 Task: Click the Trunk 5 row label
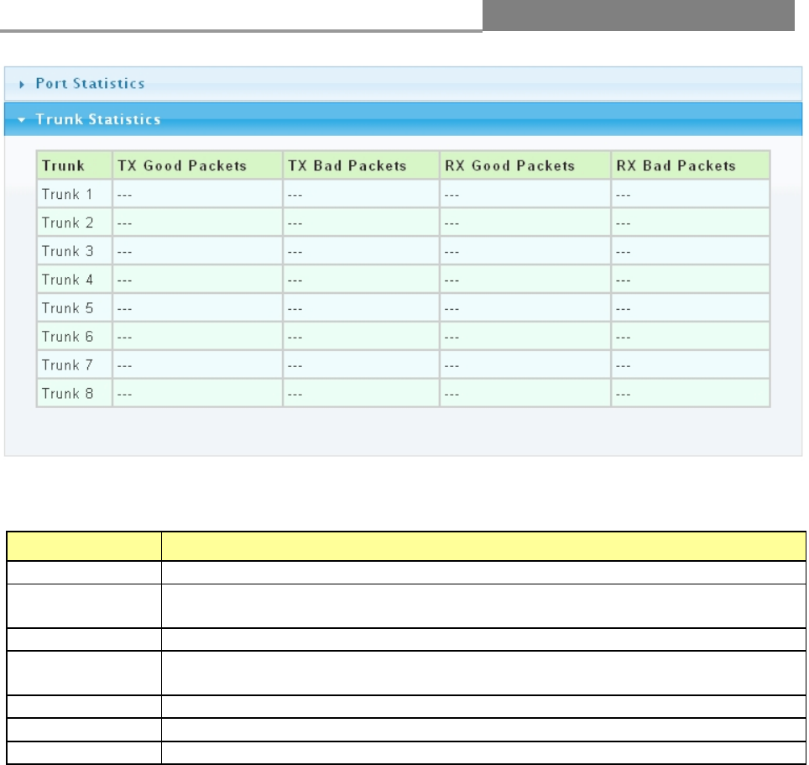click(x=67, y=307)
